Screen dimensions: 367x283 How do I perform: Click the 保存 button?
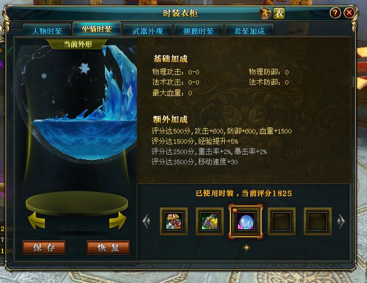[x=44, y=248]
